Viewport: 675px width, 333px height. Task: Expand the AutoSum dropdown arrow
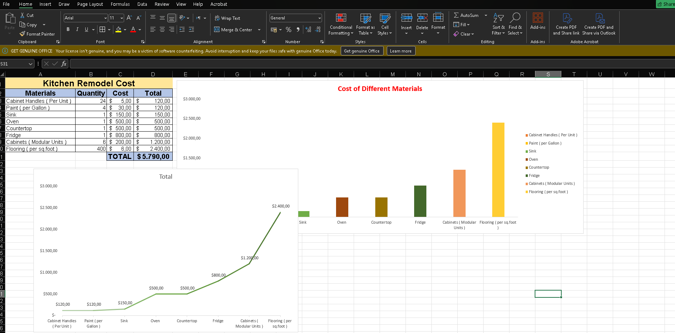(x=486, y=15)
